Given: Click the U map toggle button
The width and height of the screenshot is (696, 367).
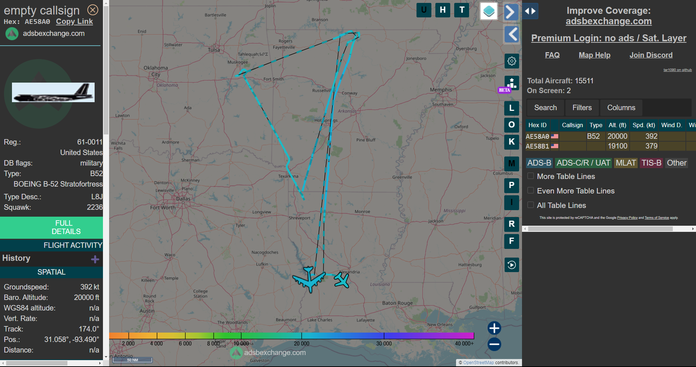Looking at the screenshot, I should click(424, 10).
